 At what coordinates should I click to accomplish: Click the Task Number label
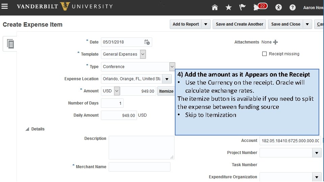(244, 165)
